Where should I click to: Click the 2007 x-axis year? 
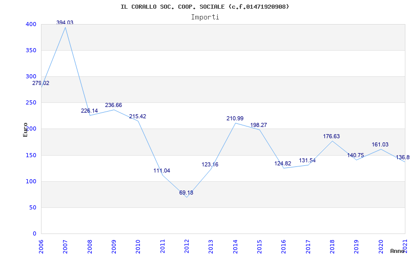66,246
